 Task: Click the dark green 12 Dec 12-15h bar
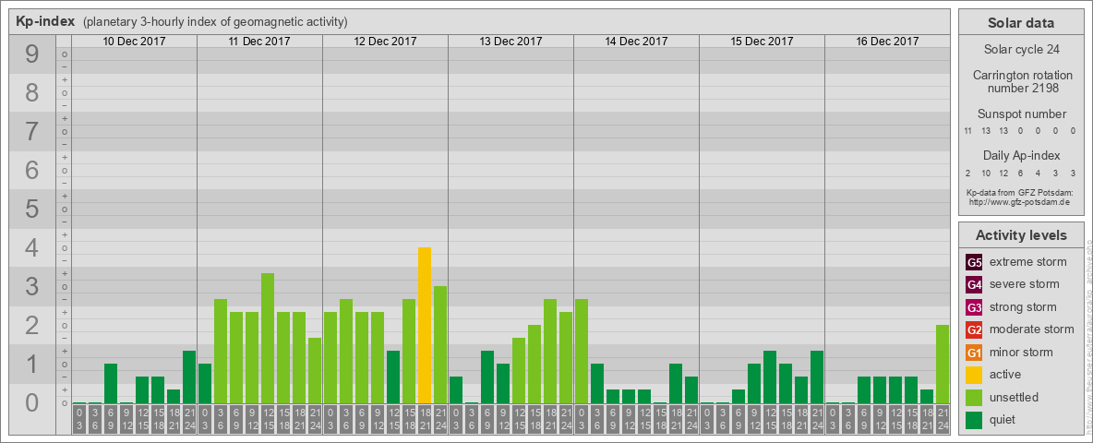(x=393, y=377)
